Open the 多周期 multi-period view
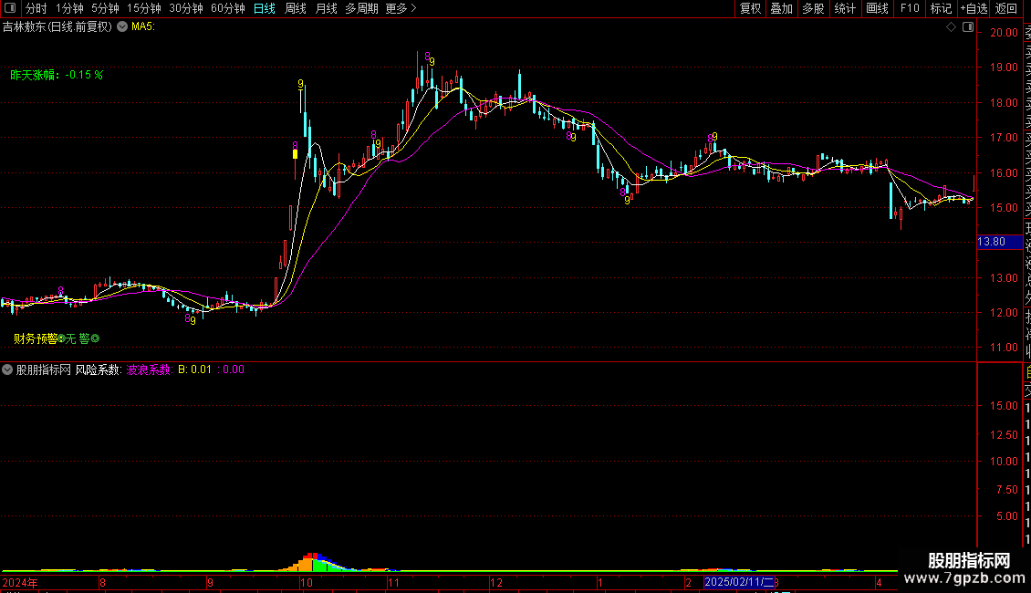This screenshot has width=1031, height=593. pos(361,8)
